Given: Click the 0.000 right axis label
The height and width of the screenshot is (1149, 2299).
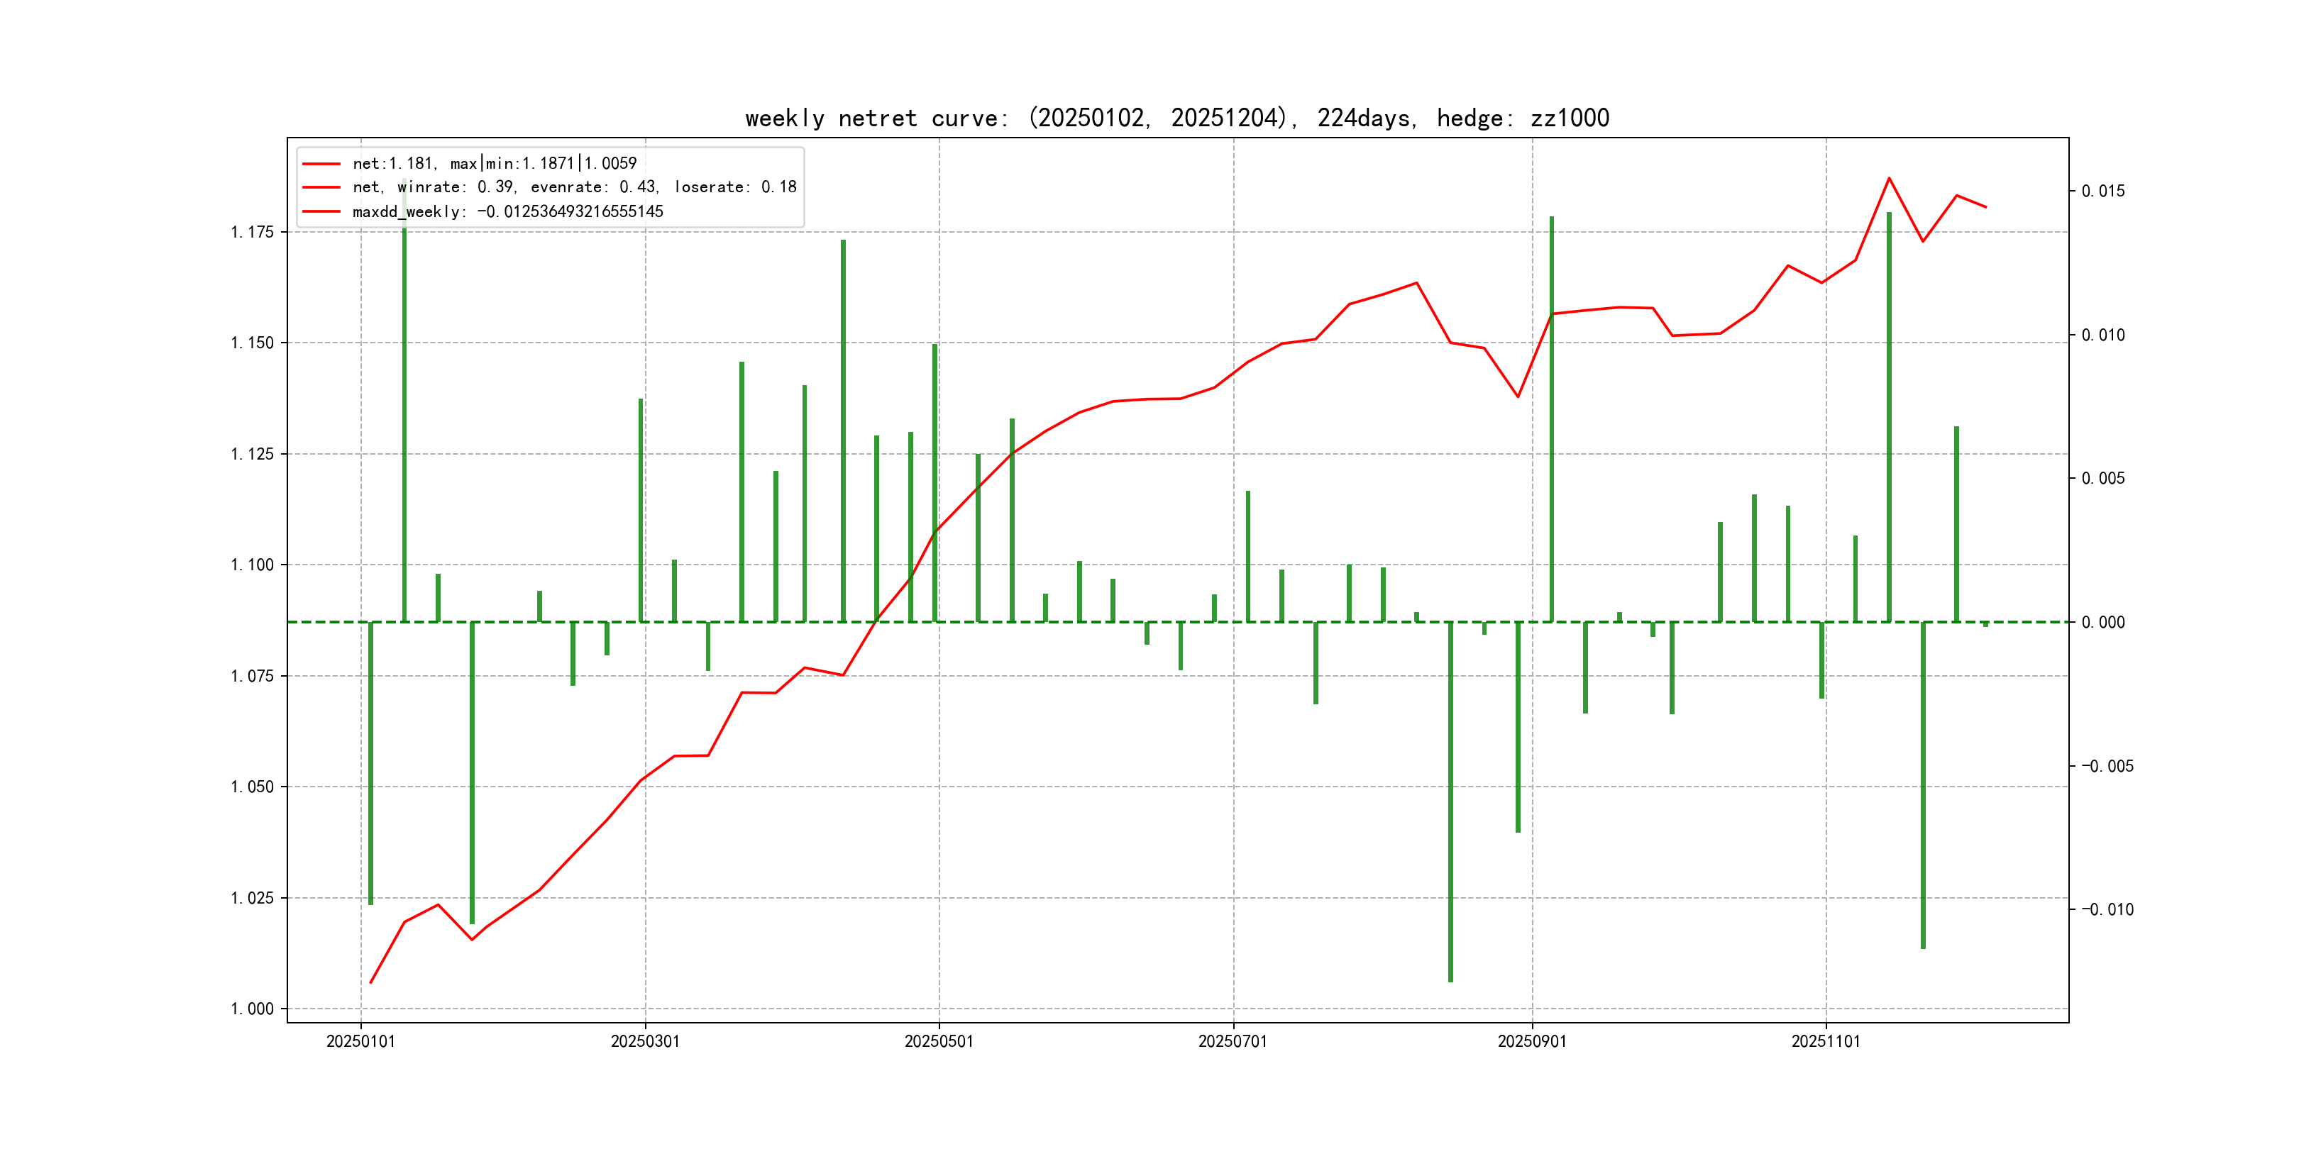Looking at the screenshot, I should click(x=2102, y=623).
